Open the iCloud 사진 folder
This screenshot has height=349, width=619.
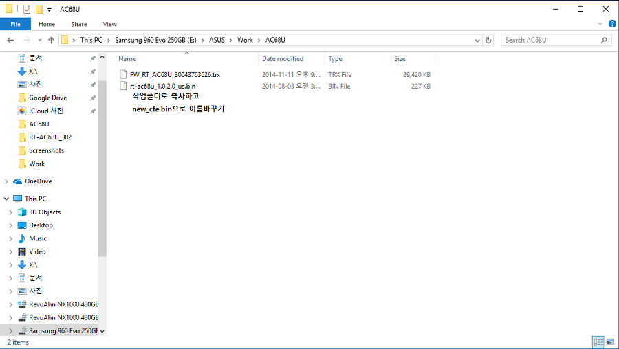point(45,111)
